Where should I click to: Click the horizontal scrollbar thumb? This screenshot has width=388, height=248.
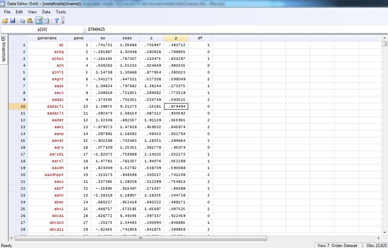[141, 238]
